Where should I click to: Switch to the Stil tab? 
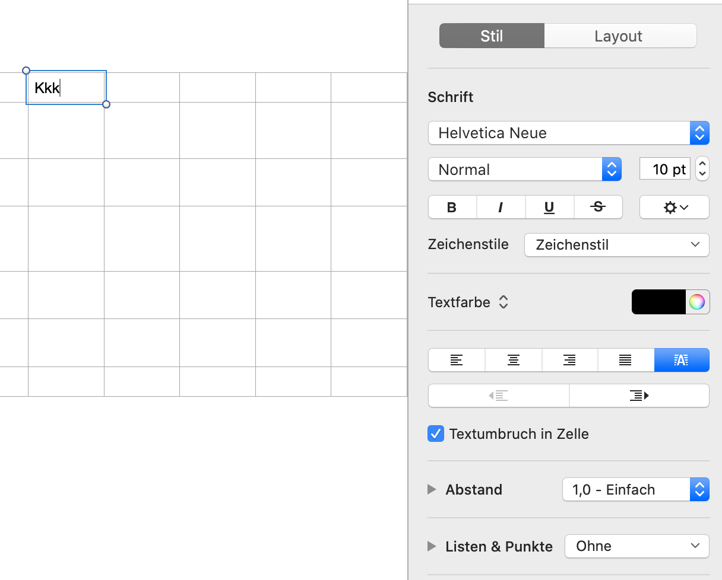pos(492,36)
